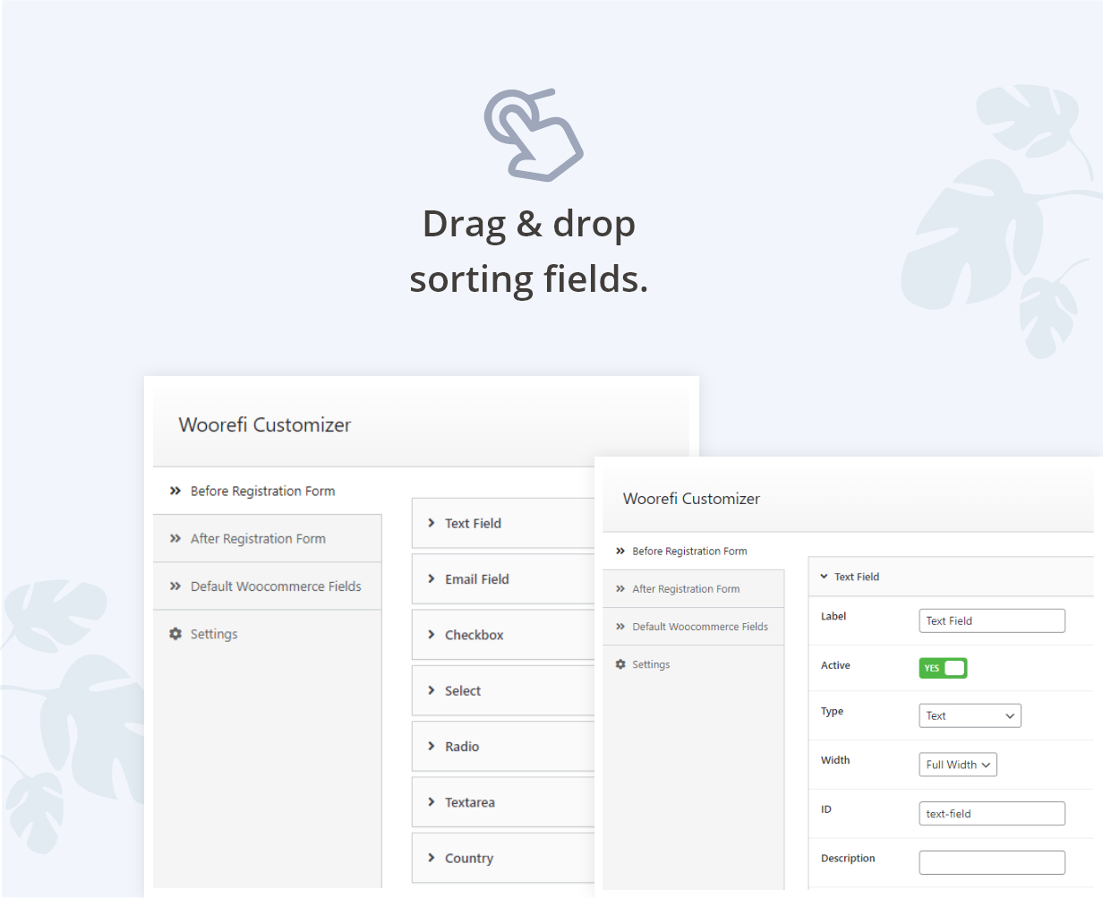Open Before Registration Form tab in back window
Screen dimensions: 1103x898
click(268, 491)
